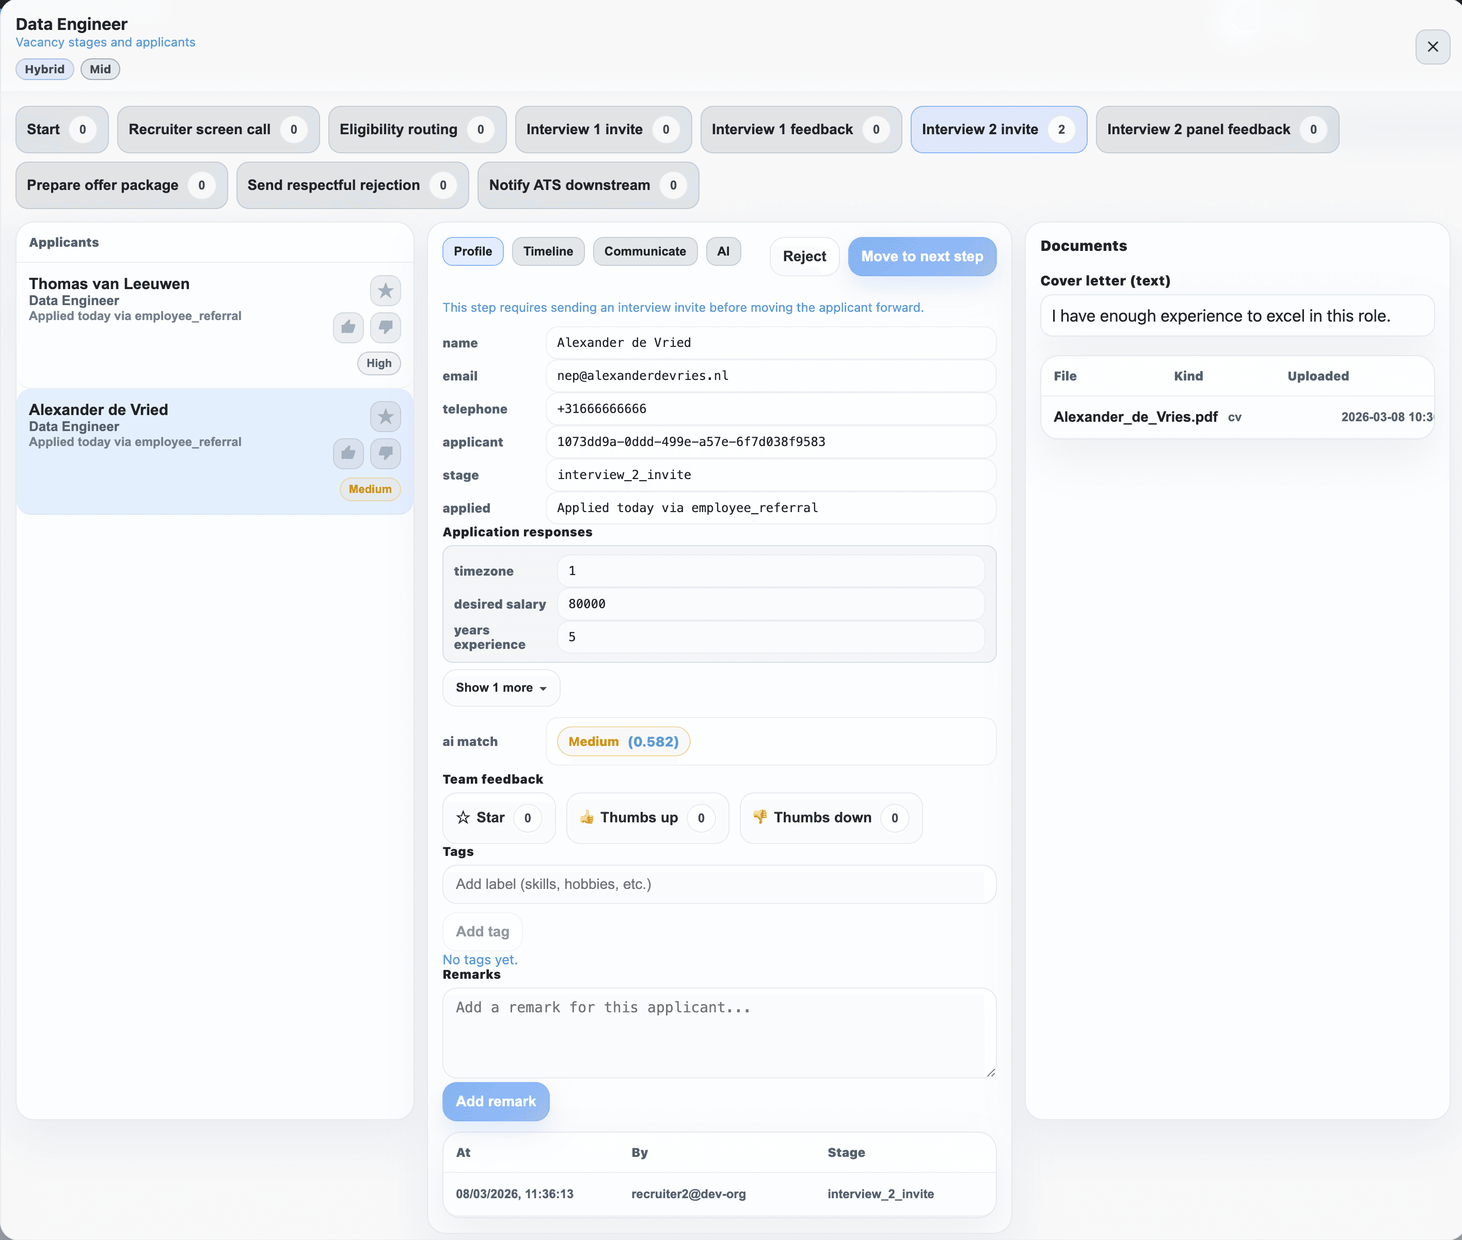
Task: Click 'Move to next step'
Action: tap(922, 256)
